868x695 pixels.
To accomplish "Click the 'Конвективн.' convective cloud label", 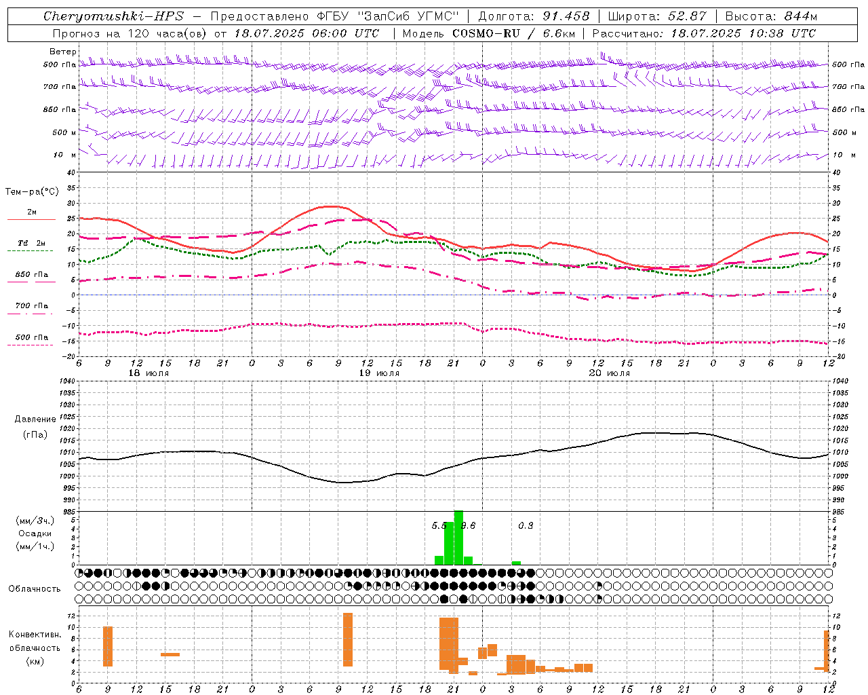I will point(35,635).
